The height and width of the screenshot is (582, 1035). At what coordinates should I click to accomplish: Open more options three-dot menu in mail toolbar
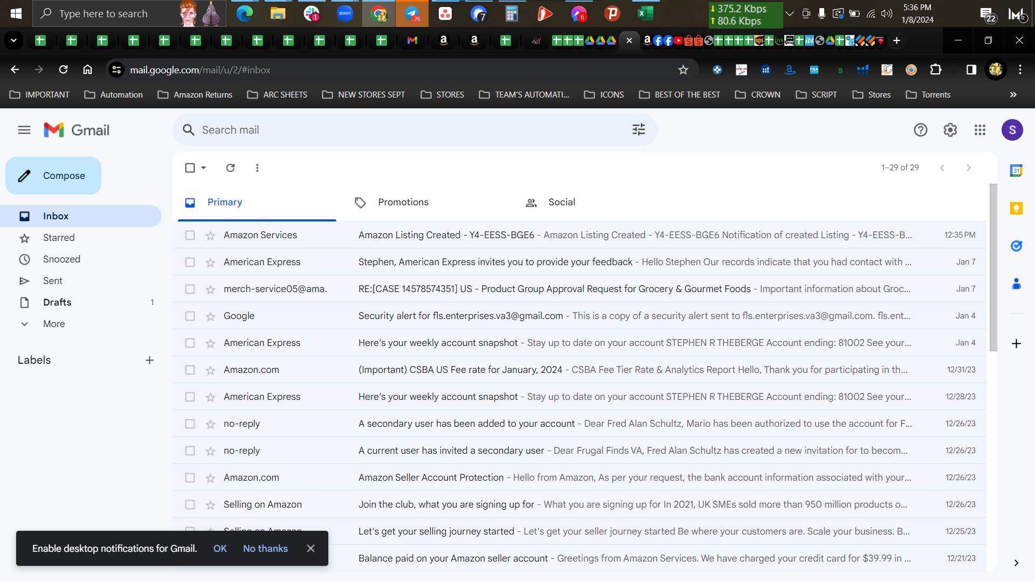point(257,168)
